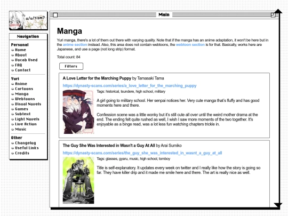
Task: Open Games in the navigation
Action: 21,109
